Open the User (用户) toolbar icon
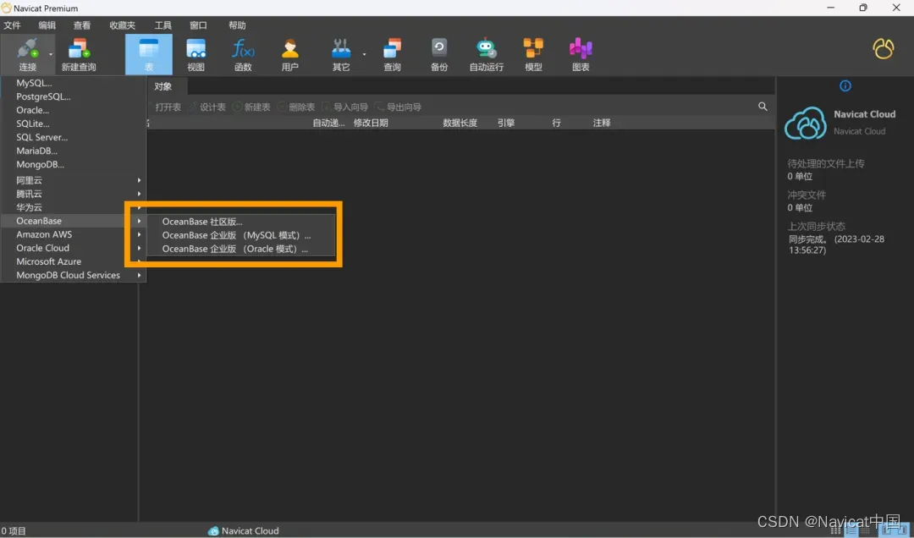Viewport: 914px width, 538px height. pyautogui.click(x=289, y=49)
